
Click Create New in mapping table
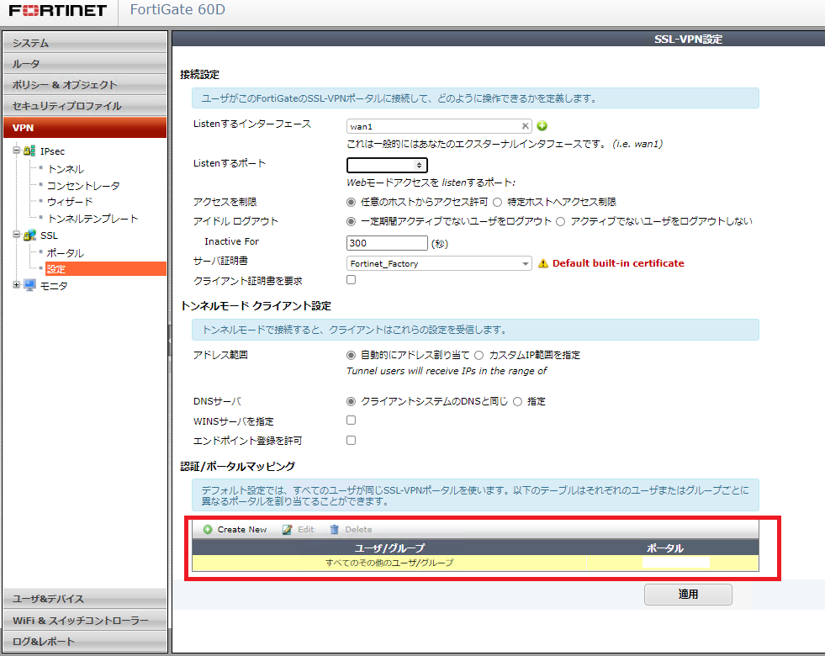point(235,530)
